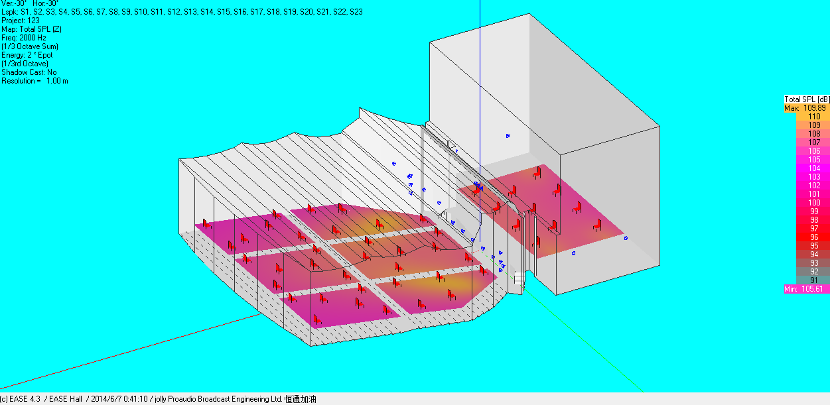Click the Freq: 2000 Hz label
Viewport: 830px width, 405px height.
[24, 38]
